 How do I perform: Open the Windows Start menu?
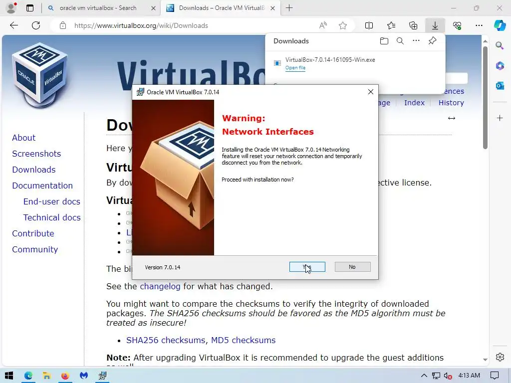coord(9,376)
